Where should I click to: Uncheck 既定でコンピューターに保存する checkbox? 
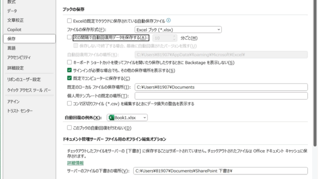coord(69,78)
